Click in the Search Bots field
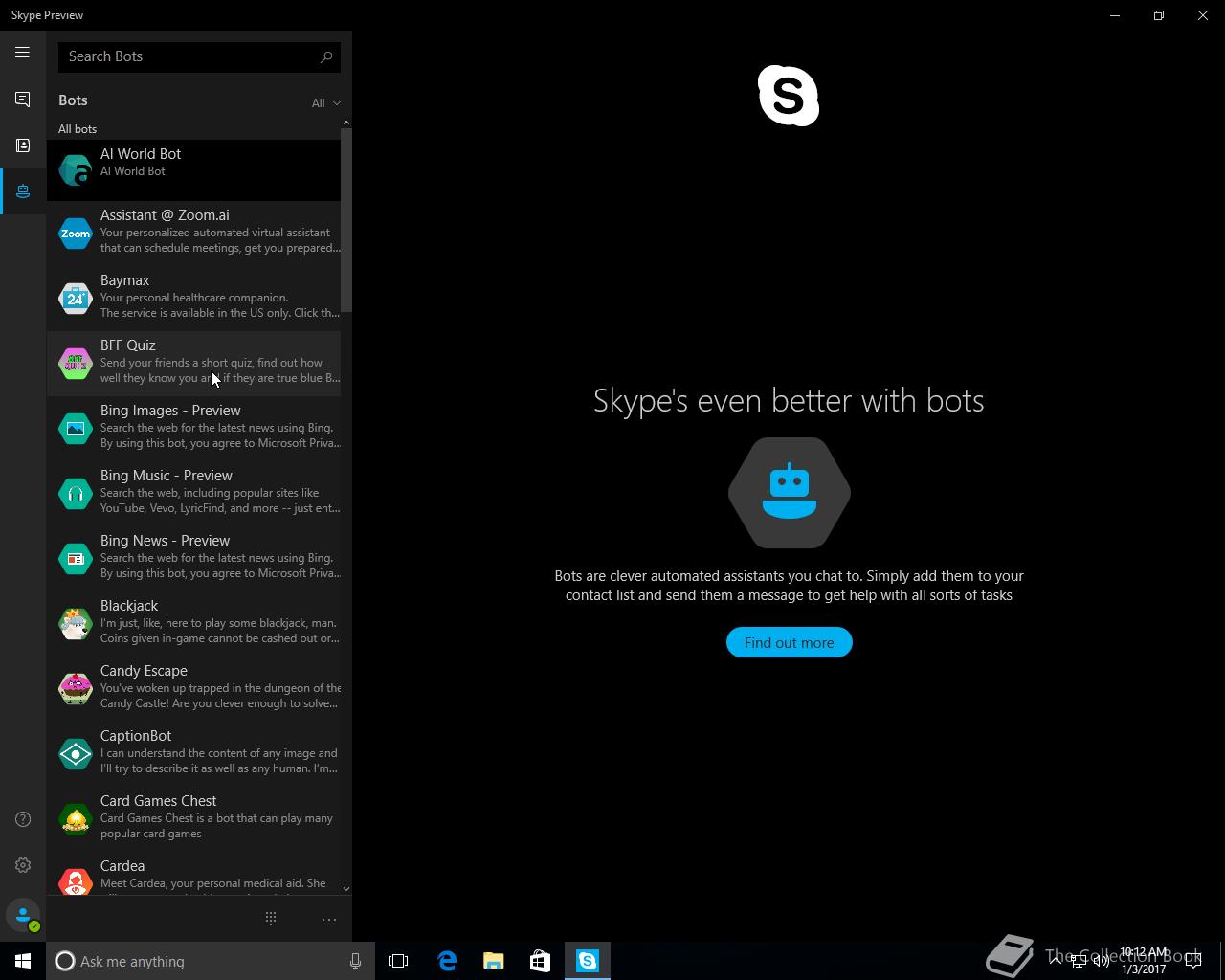 click(199, 56)
